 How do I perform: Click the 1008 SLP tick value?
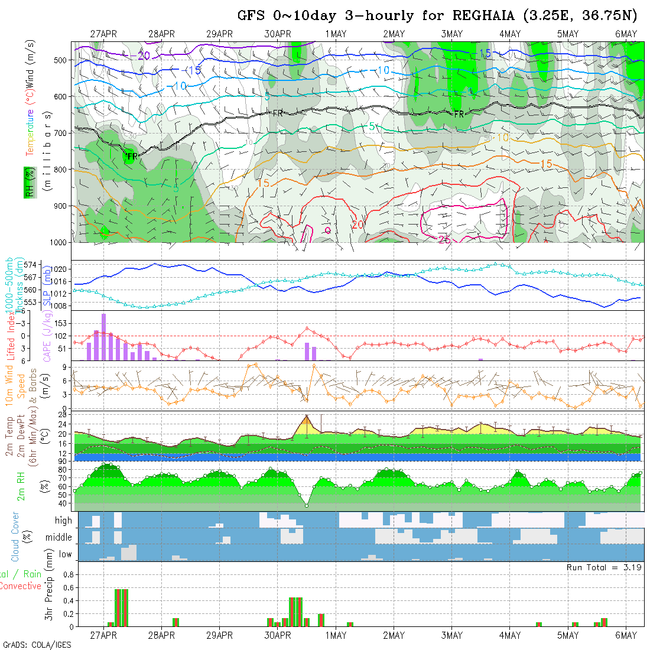pos(58,305)
